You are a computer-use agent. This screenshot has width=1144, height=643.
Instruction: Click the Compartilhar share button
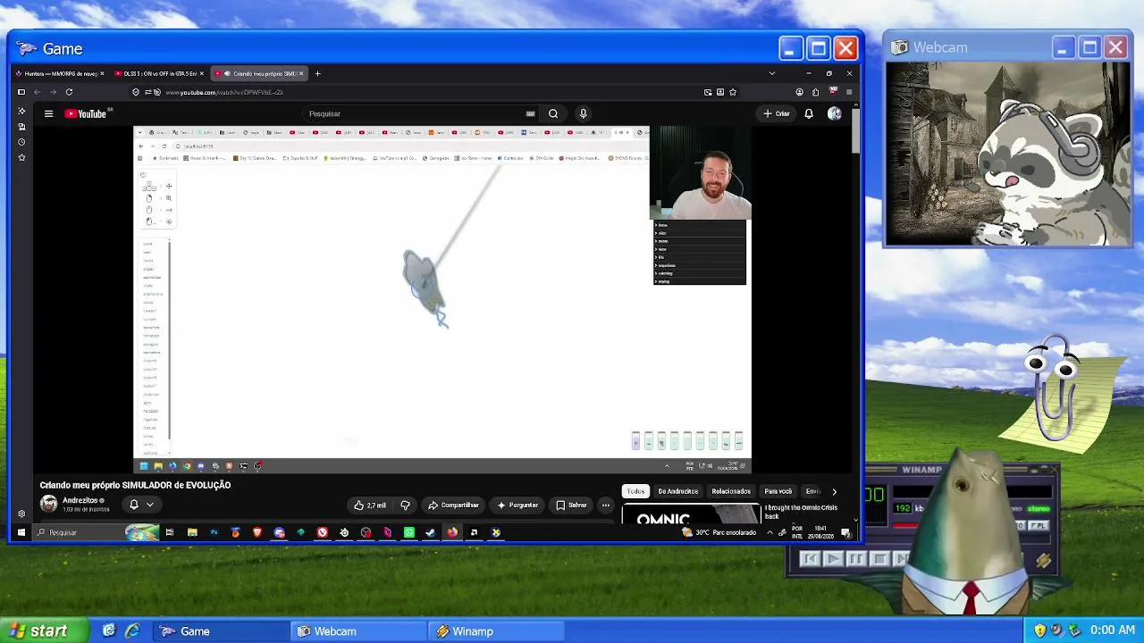[x=453, y=505]
